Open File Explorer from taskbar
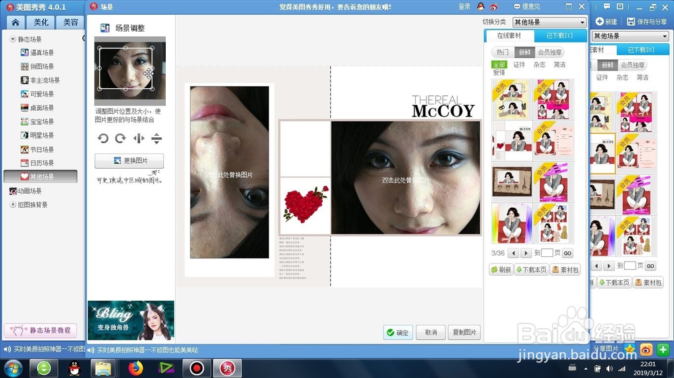674x378 pixels. (103, 368)
